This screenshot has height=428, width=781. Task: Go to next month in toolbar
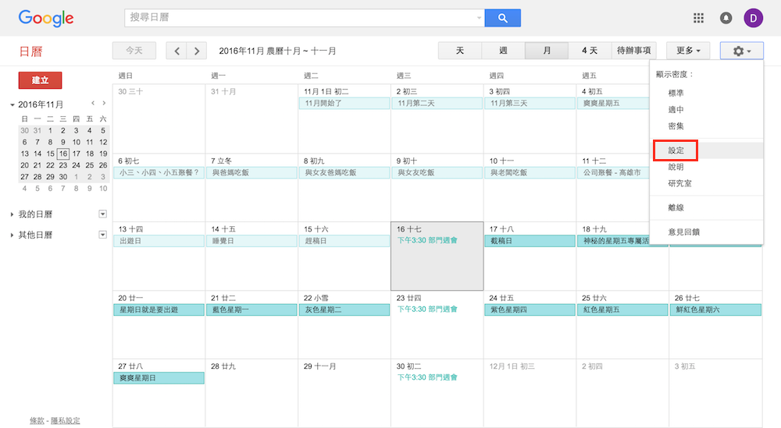[x=197, y=51]
